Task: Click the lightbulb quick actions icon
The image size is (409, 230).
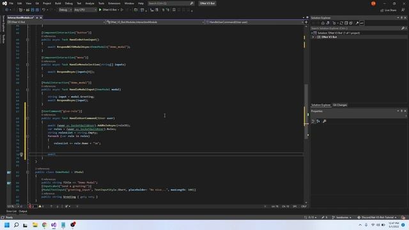Action: tap(22, 155)
